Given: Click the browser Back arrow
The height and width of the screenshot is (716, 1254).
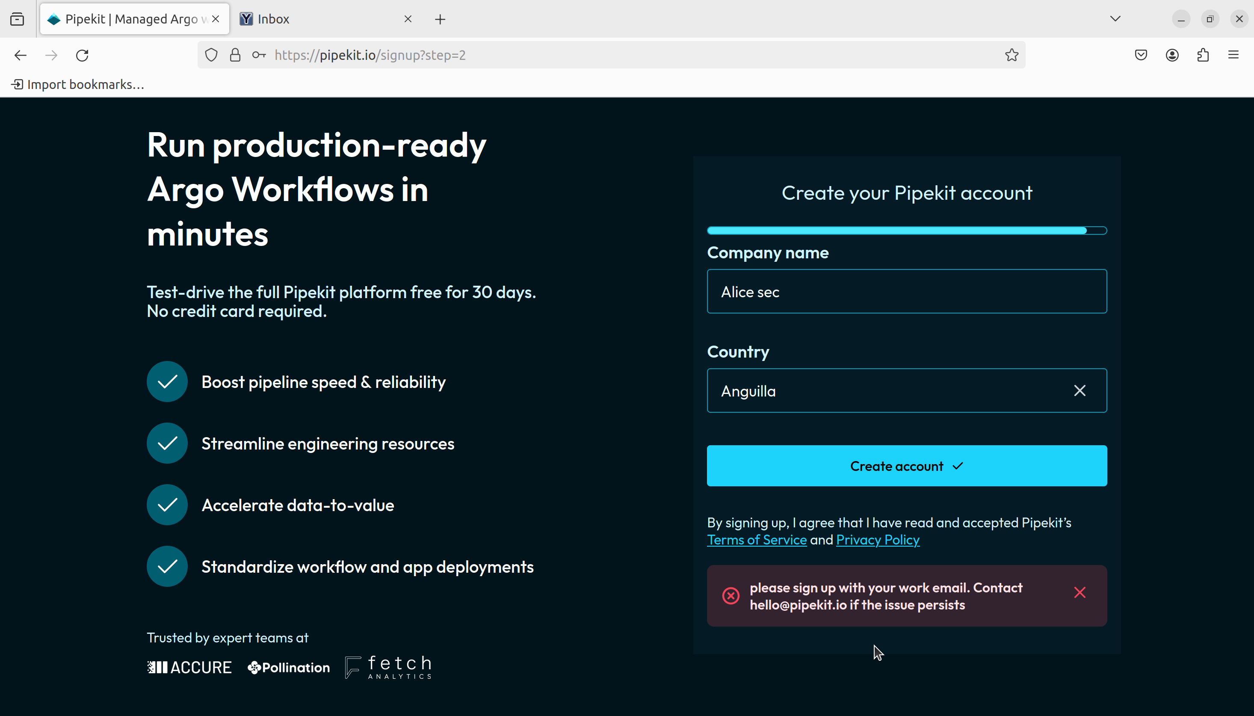Looking at the screenshot, I should [x=20, y=55].
